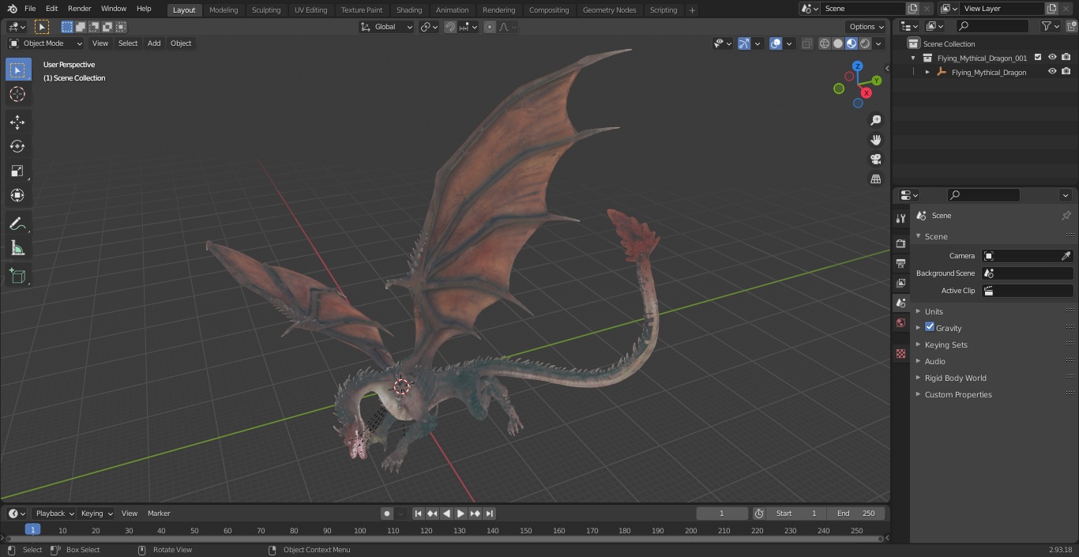Screen dimensions: 1079x557
Task: Click the Camera eyedropper icon
Action: 1066,256
